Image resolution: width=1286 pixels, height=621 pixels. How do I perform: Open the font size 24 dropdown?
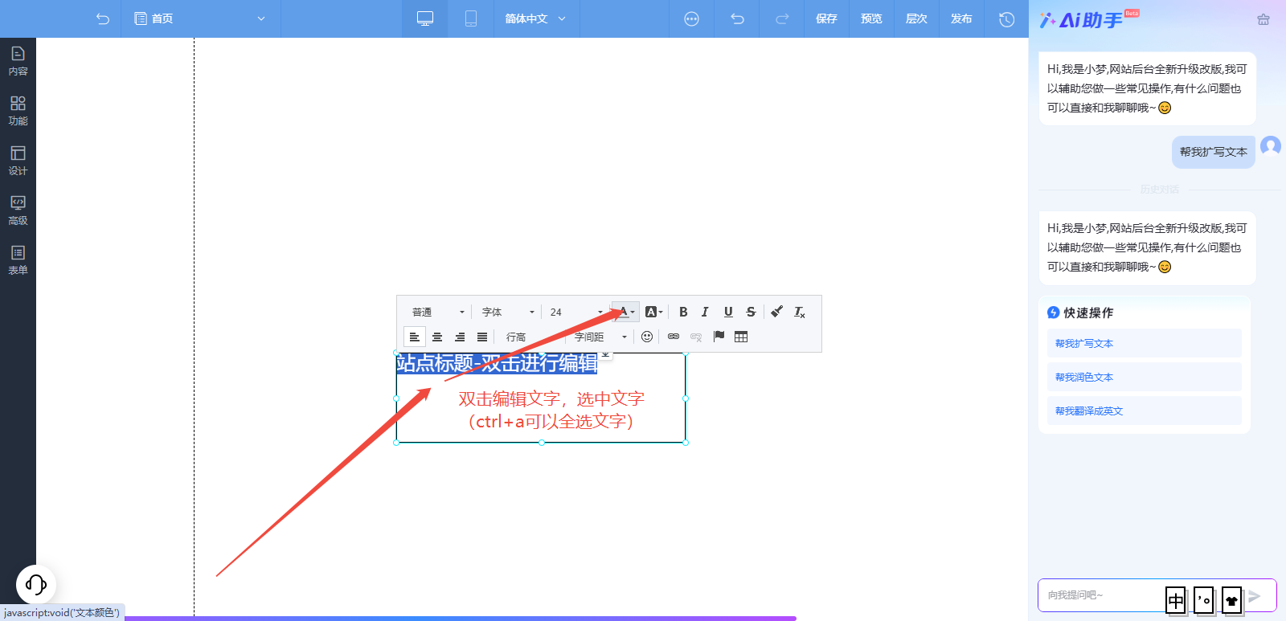point(575,312)
